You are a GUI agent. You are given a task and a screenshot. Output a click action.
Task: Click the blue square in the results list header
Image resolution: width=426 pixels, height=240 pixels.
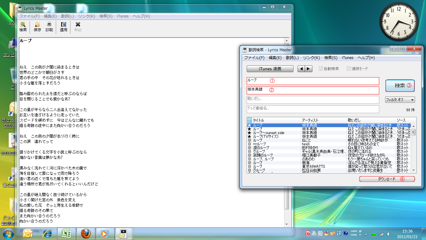[249, 120]
